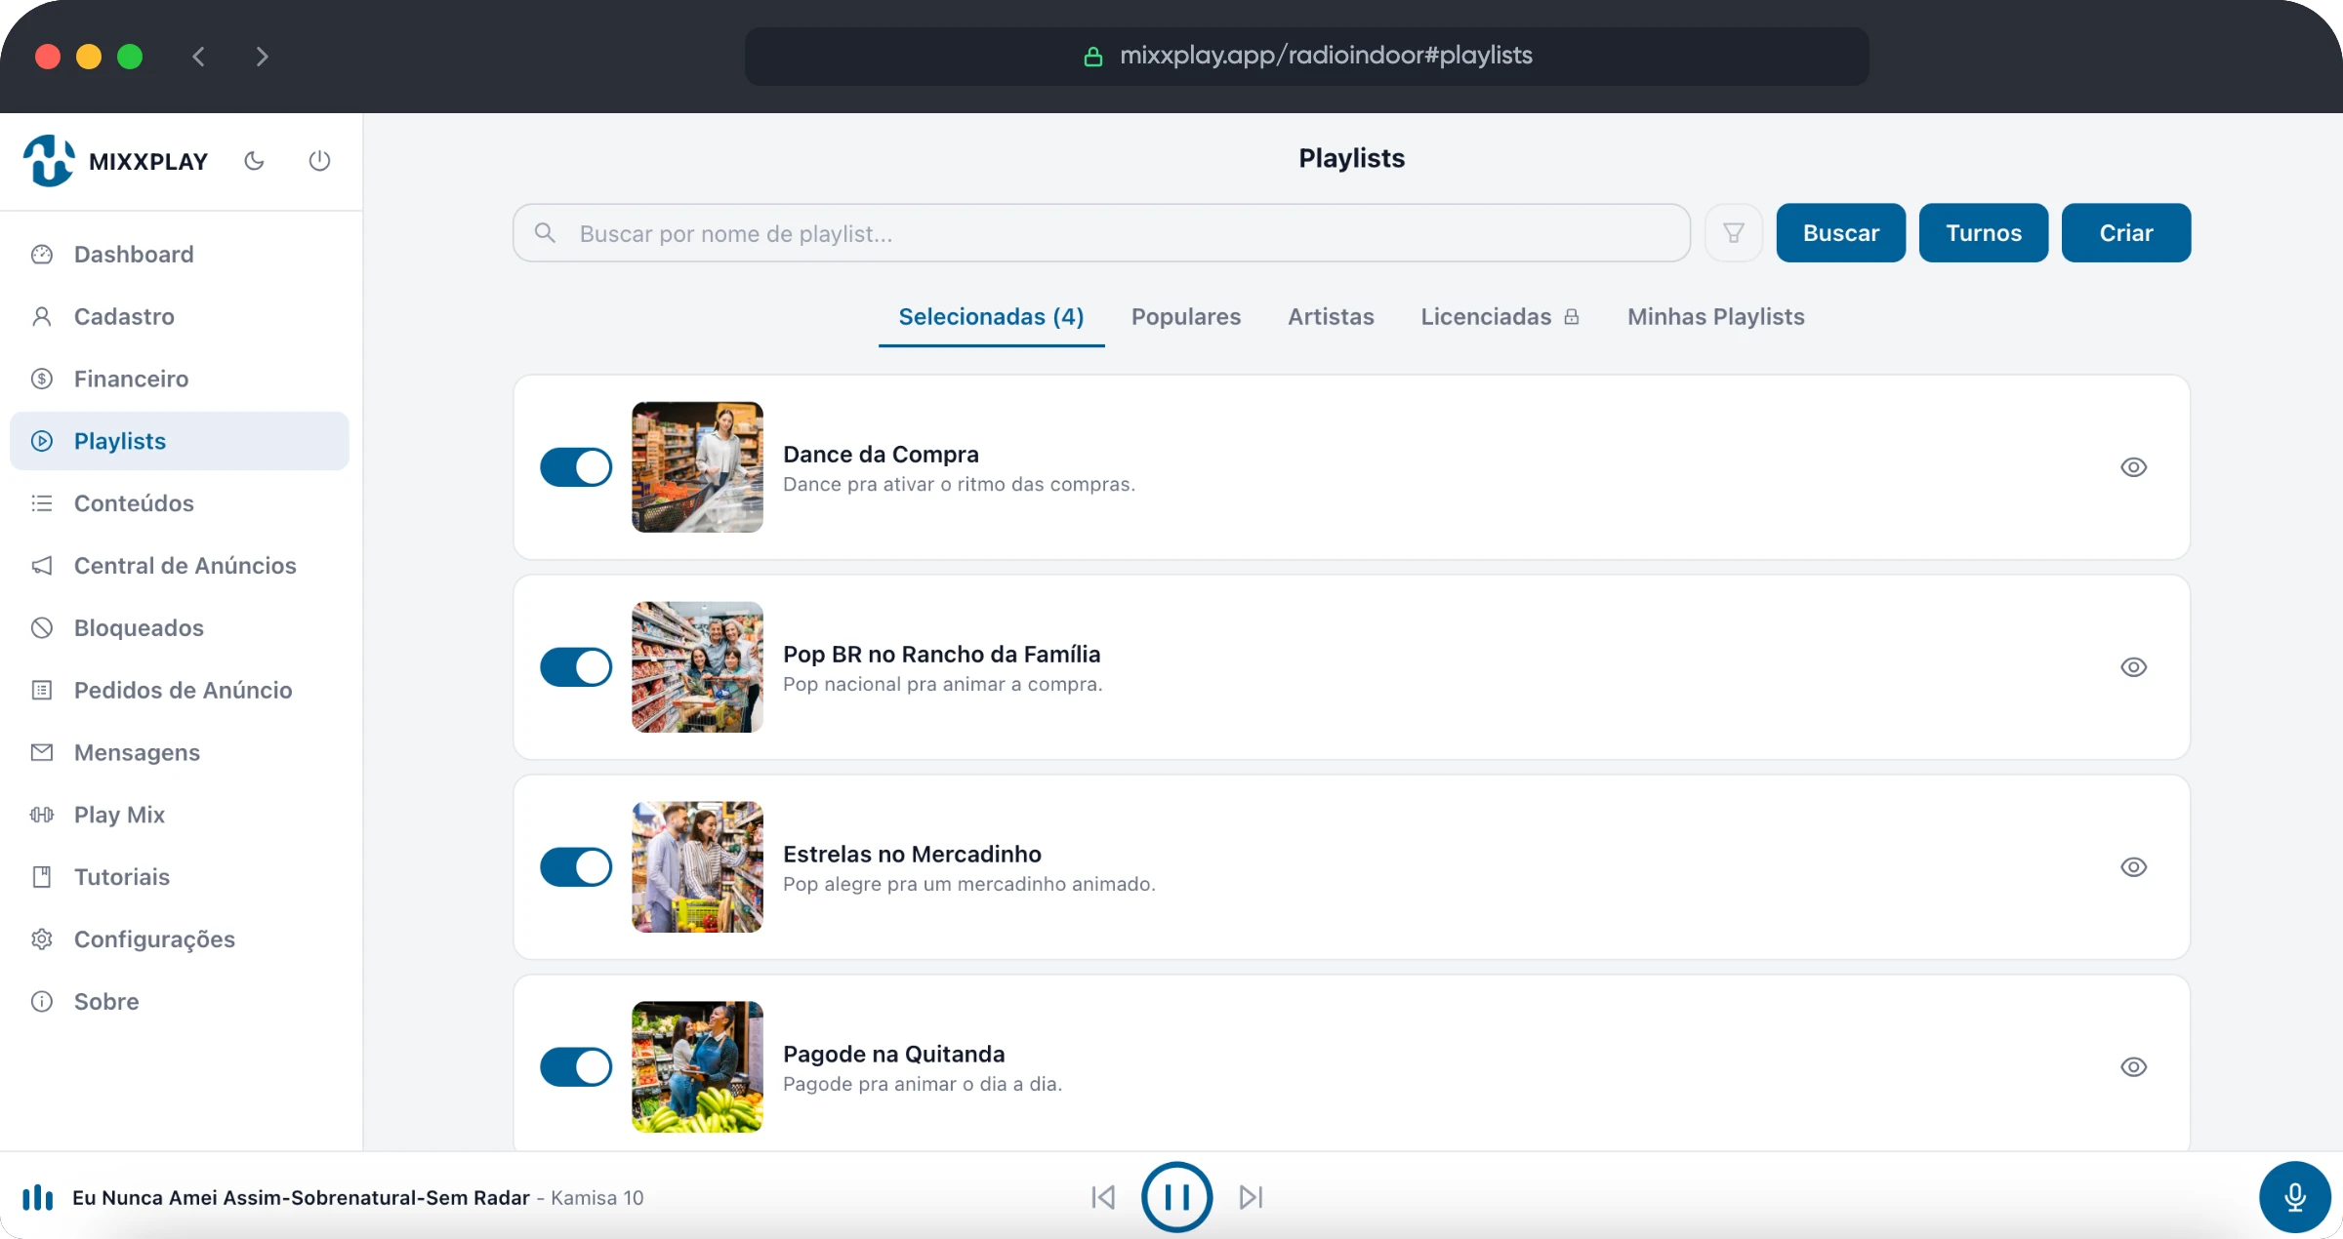Image resolution: width=2343 pixels, height=1239 pixels.
Task: Switch to Minhas Playlists tab
Action: point(1716,317)
